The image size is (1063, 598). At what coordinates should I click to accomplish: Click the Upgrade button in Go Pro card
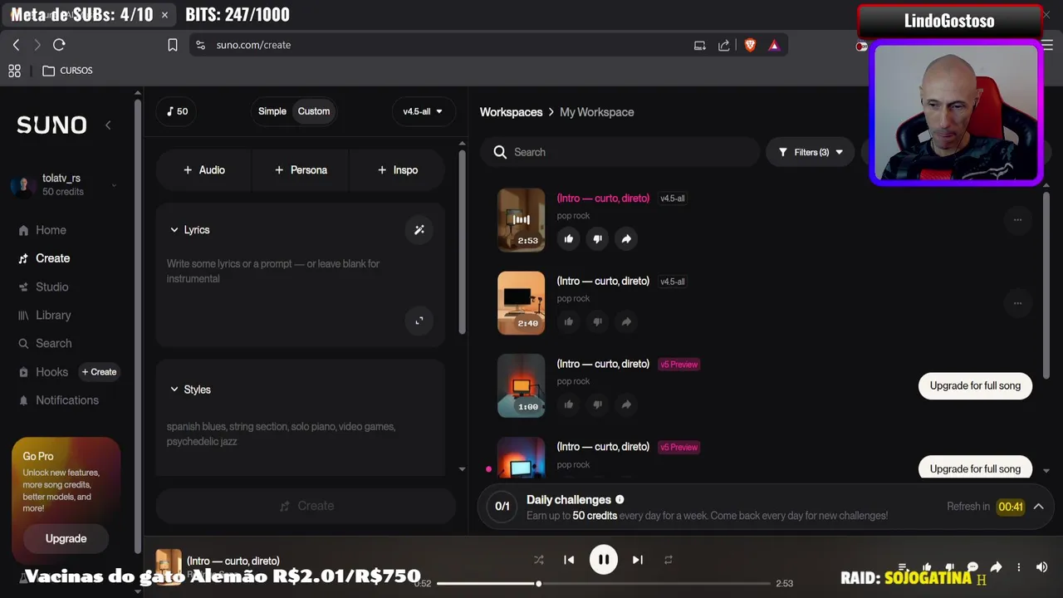coord(66,538)
